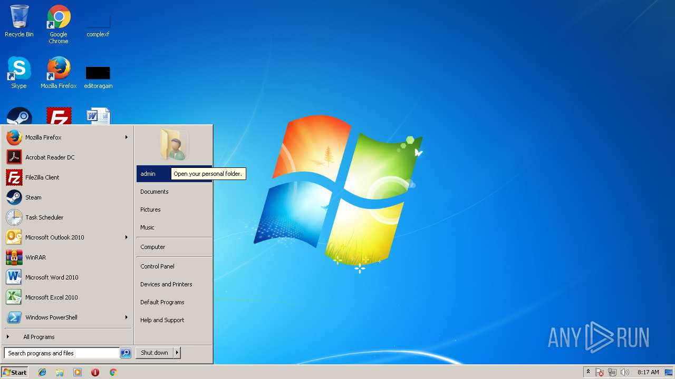Open the admin personal folder
Image resolution: width=675 pixels, height=379 pixels.
pyautogui.click(x=174, y=174)
